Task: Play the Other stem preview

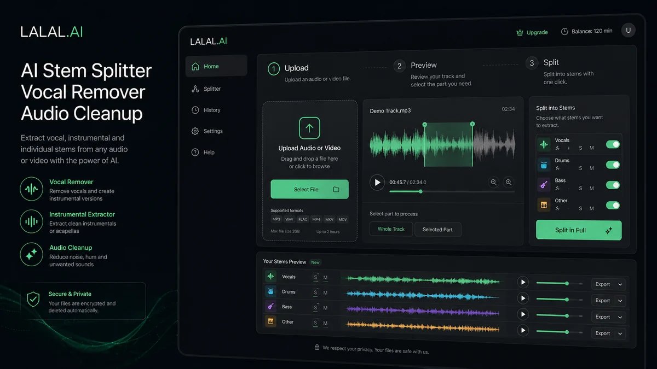Action: pos(523,330)
